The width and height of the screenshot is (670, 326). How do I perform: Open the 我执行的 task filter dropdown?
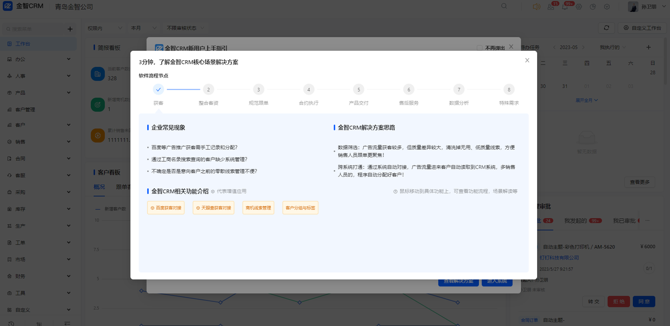[x=613, y=47]
